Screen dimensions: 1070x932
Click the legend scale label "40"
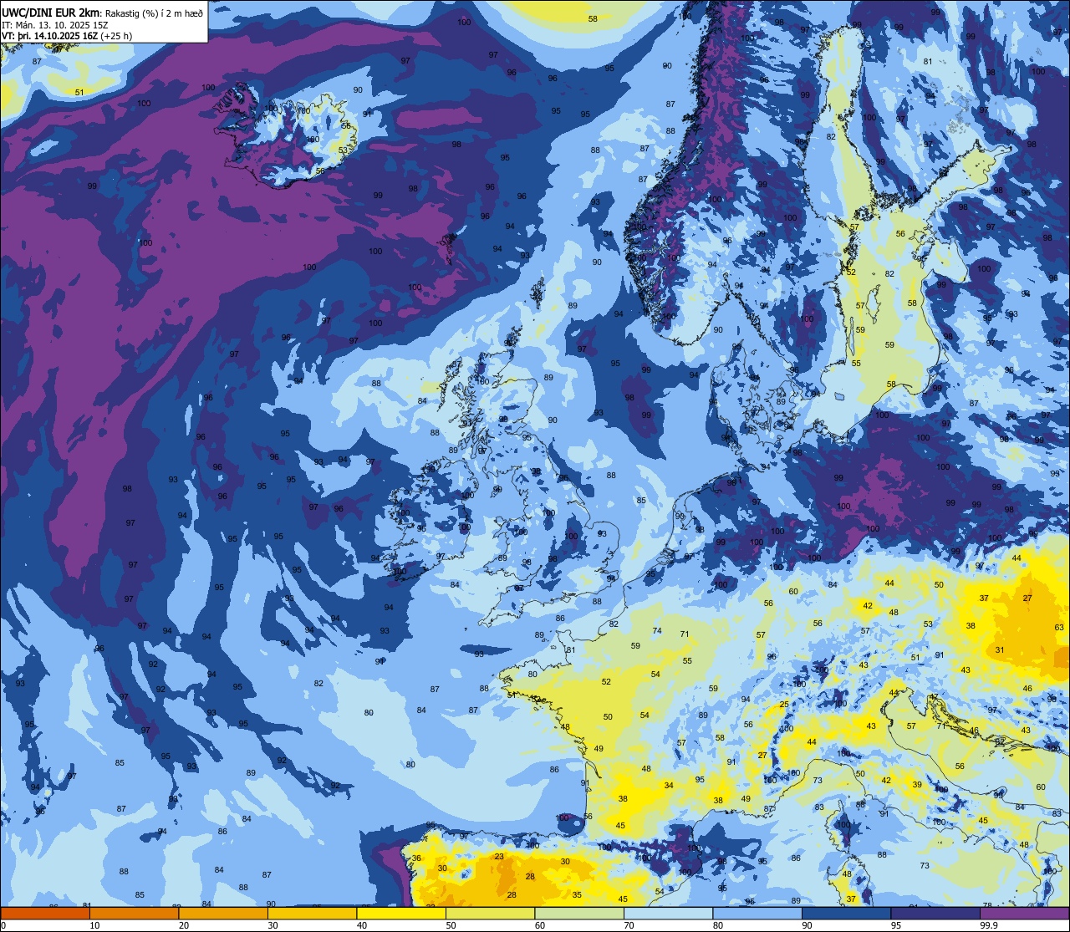[x=362, y=925]
